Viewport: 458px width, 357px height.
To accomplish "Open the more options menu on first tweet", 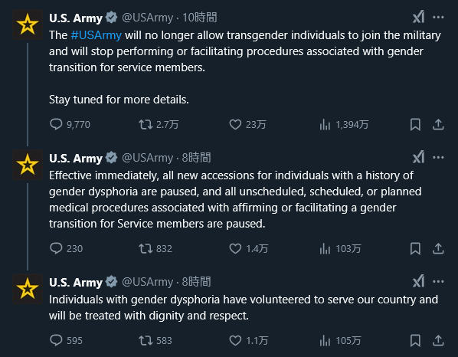I will click(x=438, y=17).
